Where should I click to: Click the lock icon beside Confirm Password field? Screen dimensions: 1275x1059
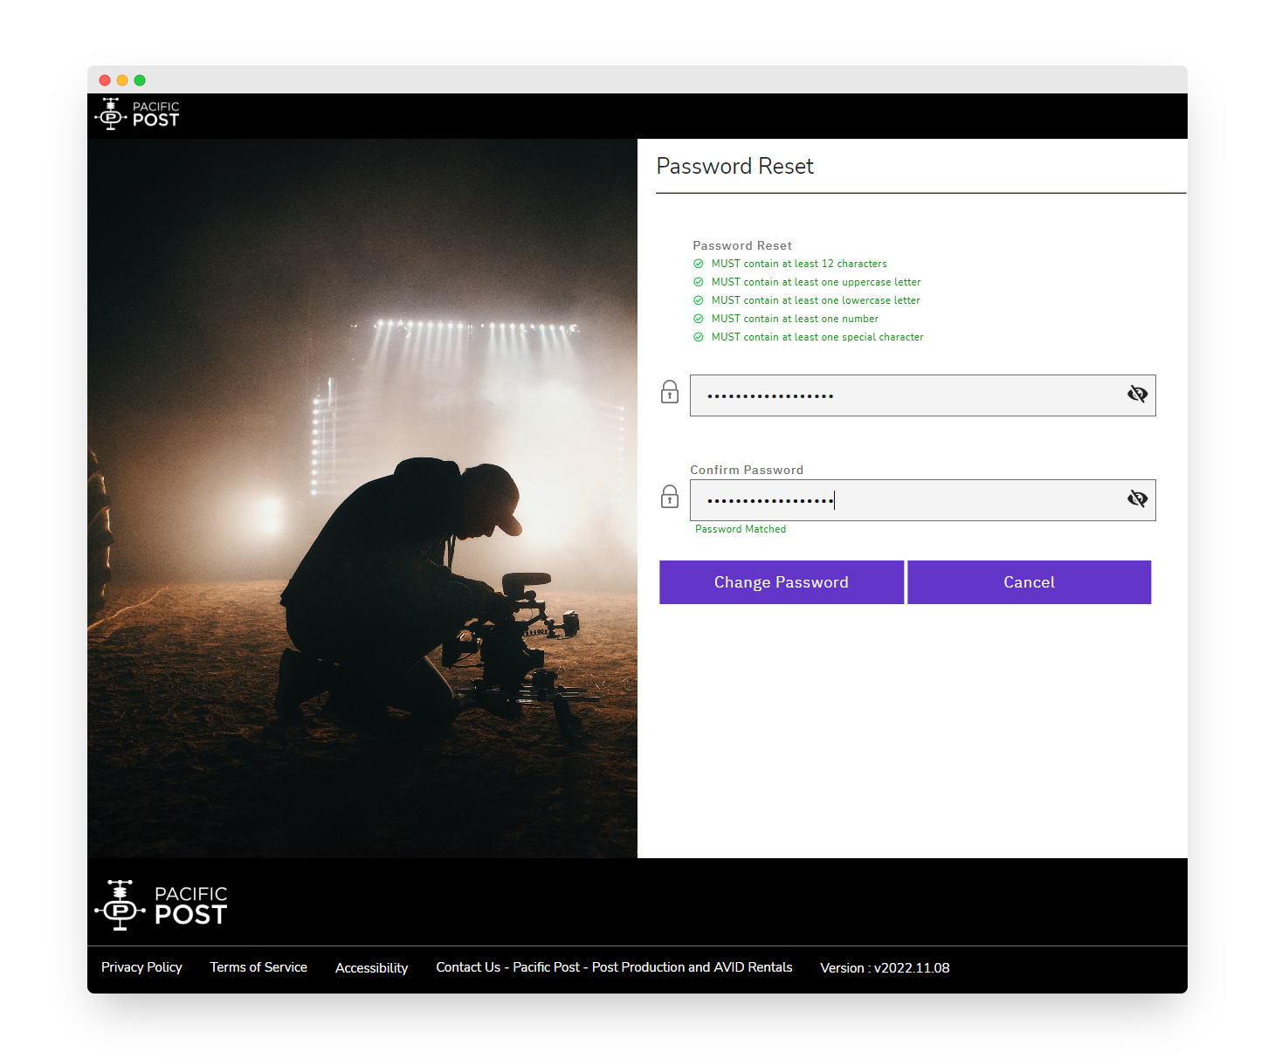[670, 497]
